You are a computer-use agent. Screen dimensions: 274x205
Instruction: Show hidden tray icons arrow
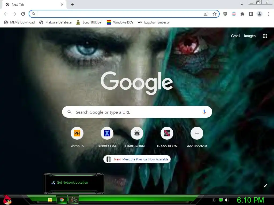tap(214, 200)
